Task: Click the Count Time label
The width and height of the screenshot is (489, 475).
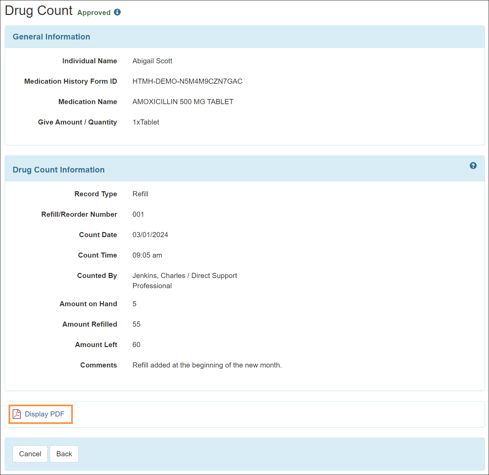Action: (x=97, y=255)
